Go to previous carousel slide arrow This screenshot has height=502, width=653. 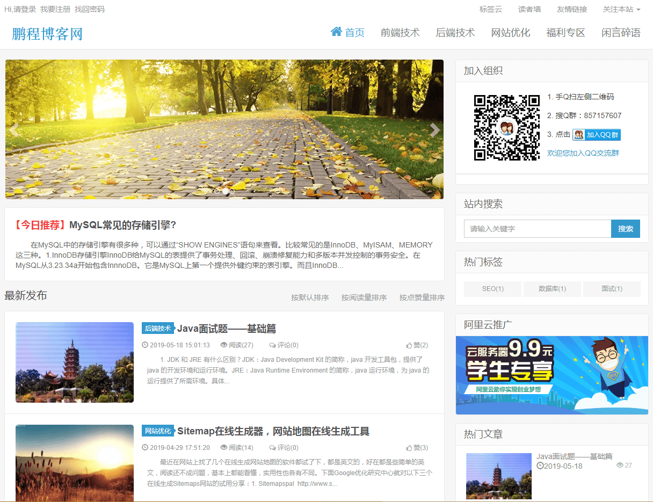14,130
